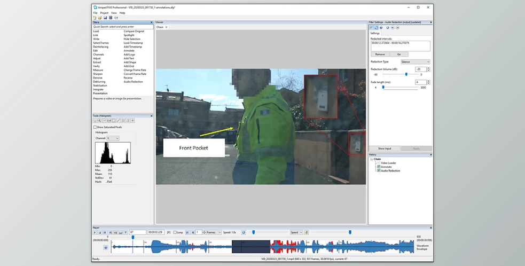Click the reset playback speed icon

[x=244, y=232]
